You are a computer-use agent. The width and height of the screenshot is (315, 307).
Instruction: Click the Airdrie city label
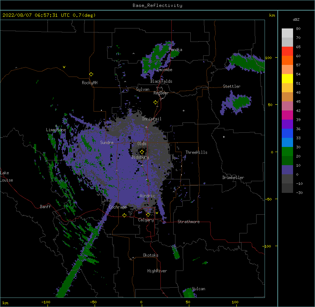pyautogui.click(x=148, y=196)
